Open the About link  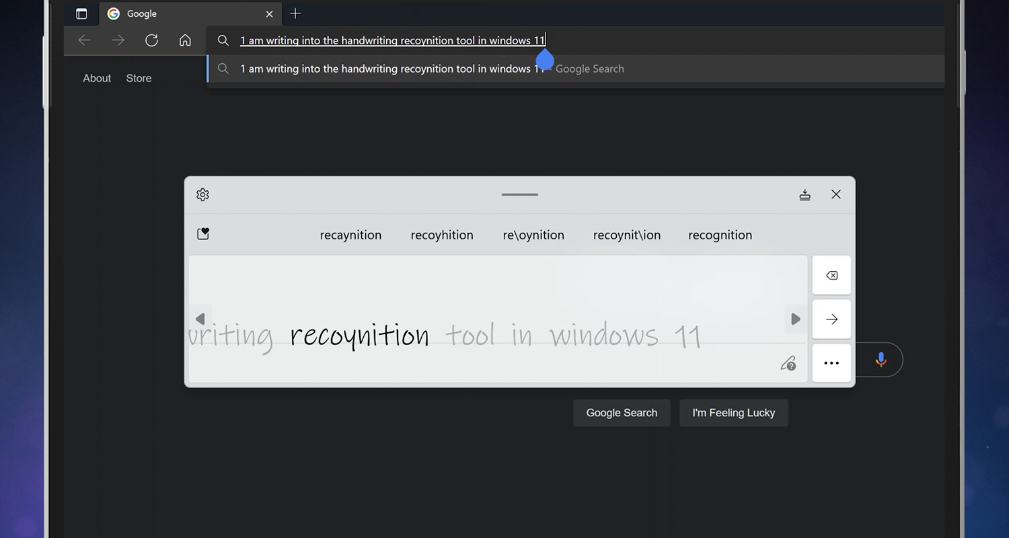coord(97,78)
